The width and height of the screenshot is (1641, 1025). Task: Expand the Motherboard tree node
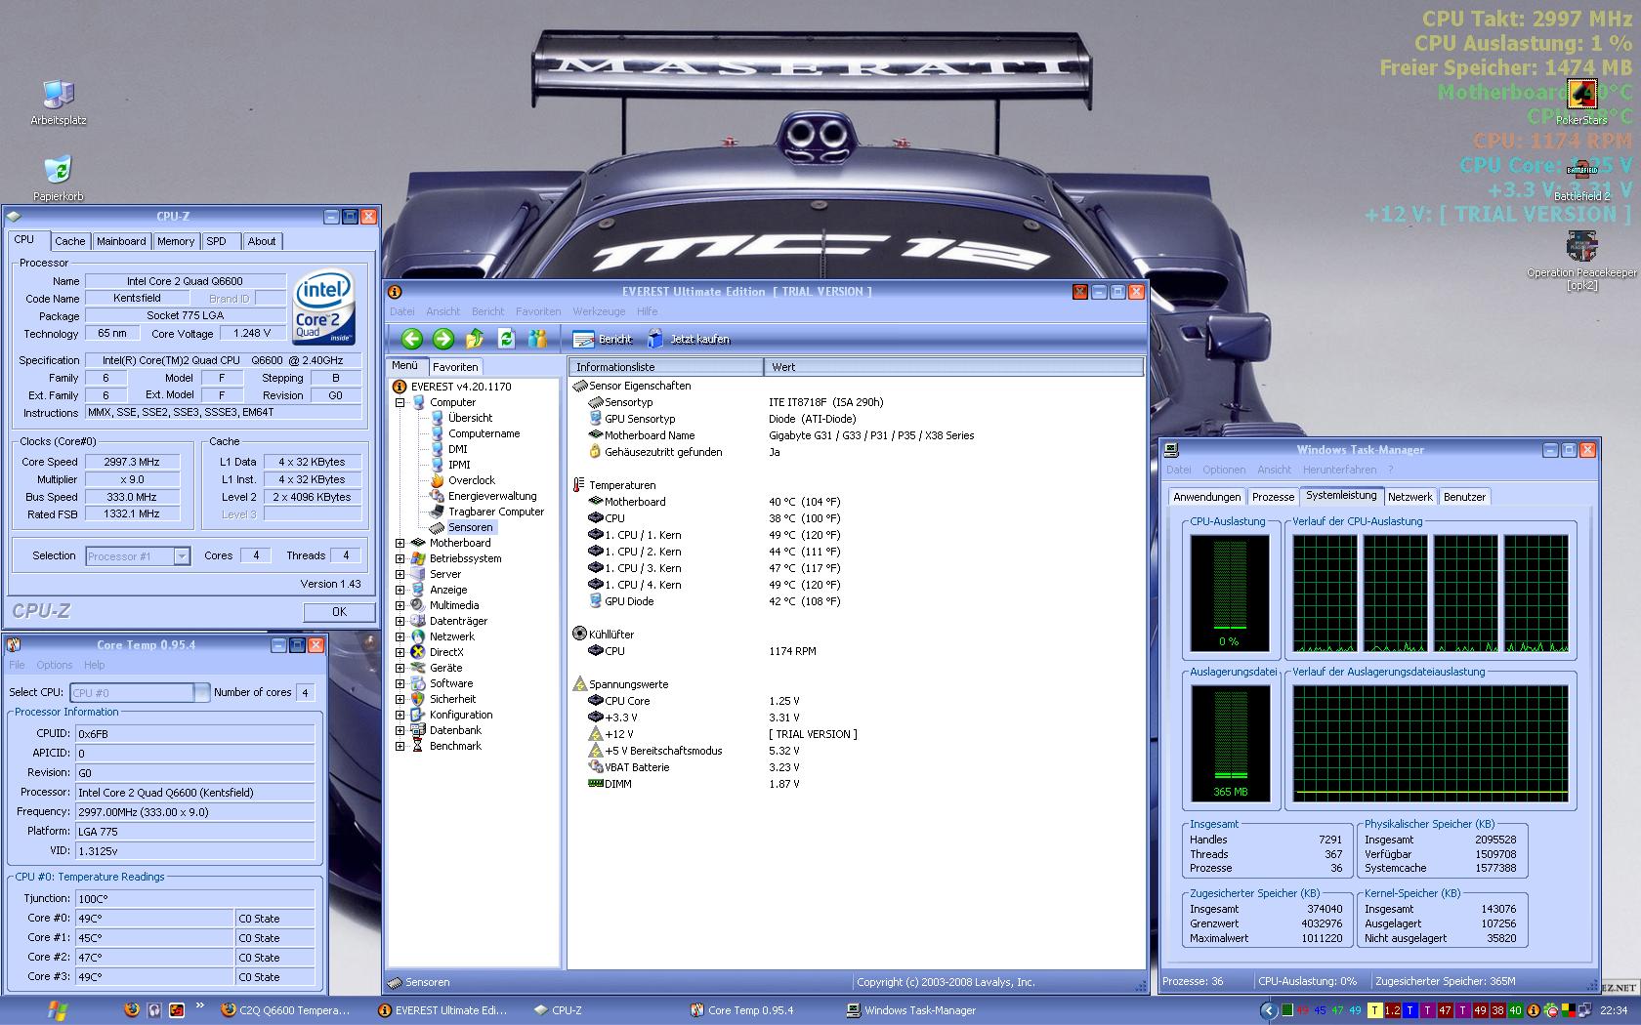[400, 543]
